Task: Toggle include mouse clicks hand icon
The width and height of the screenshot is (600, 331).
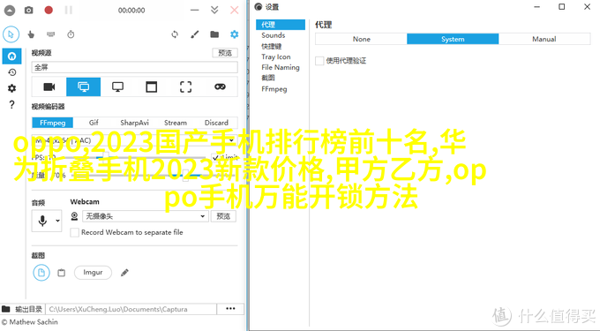Action: [31, 34]
